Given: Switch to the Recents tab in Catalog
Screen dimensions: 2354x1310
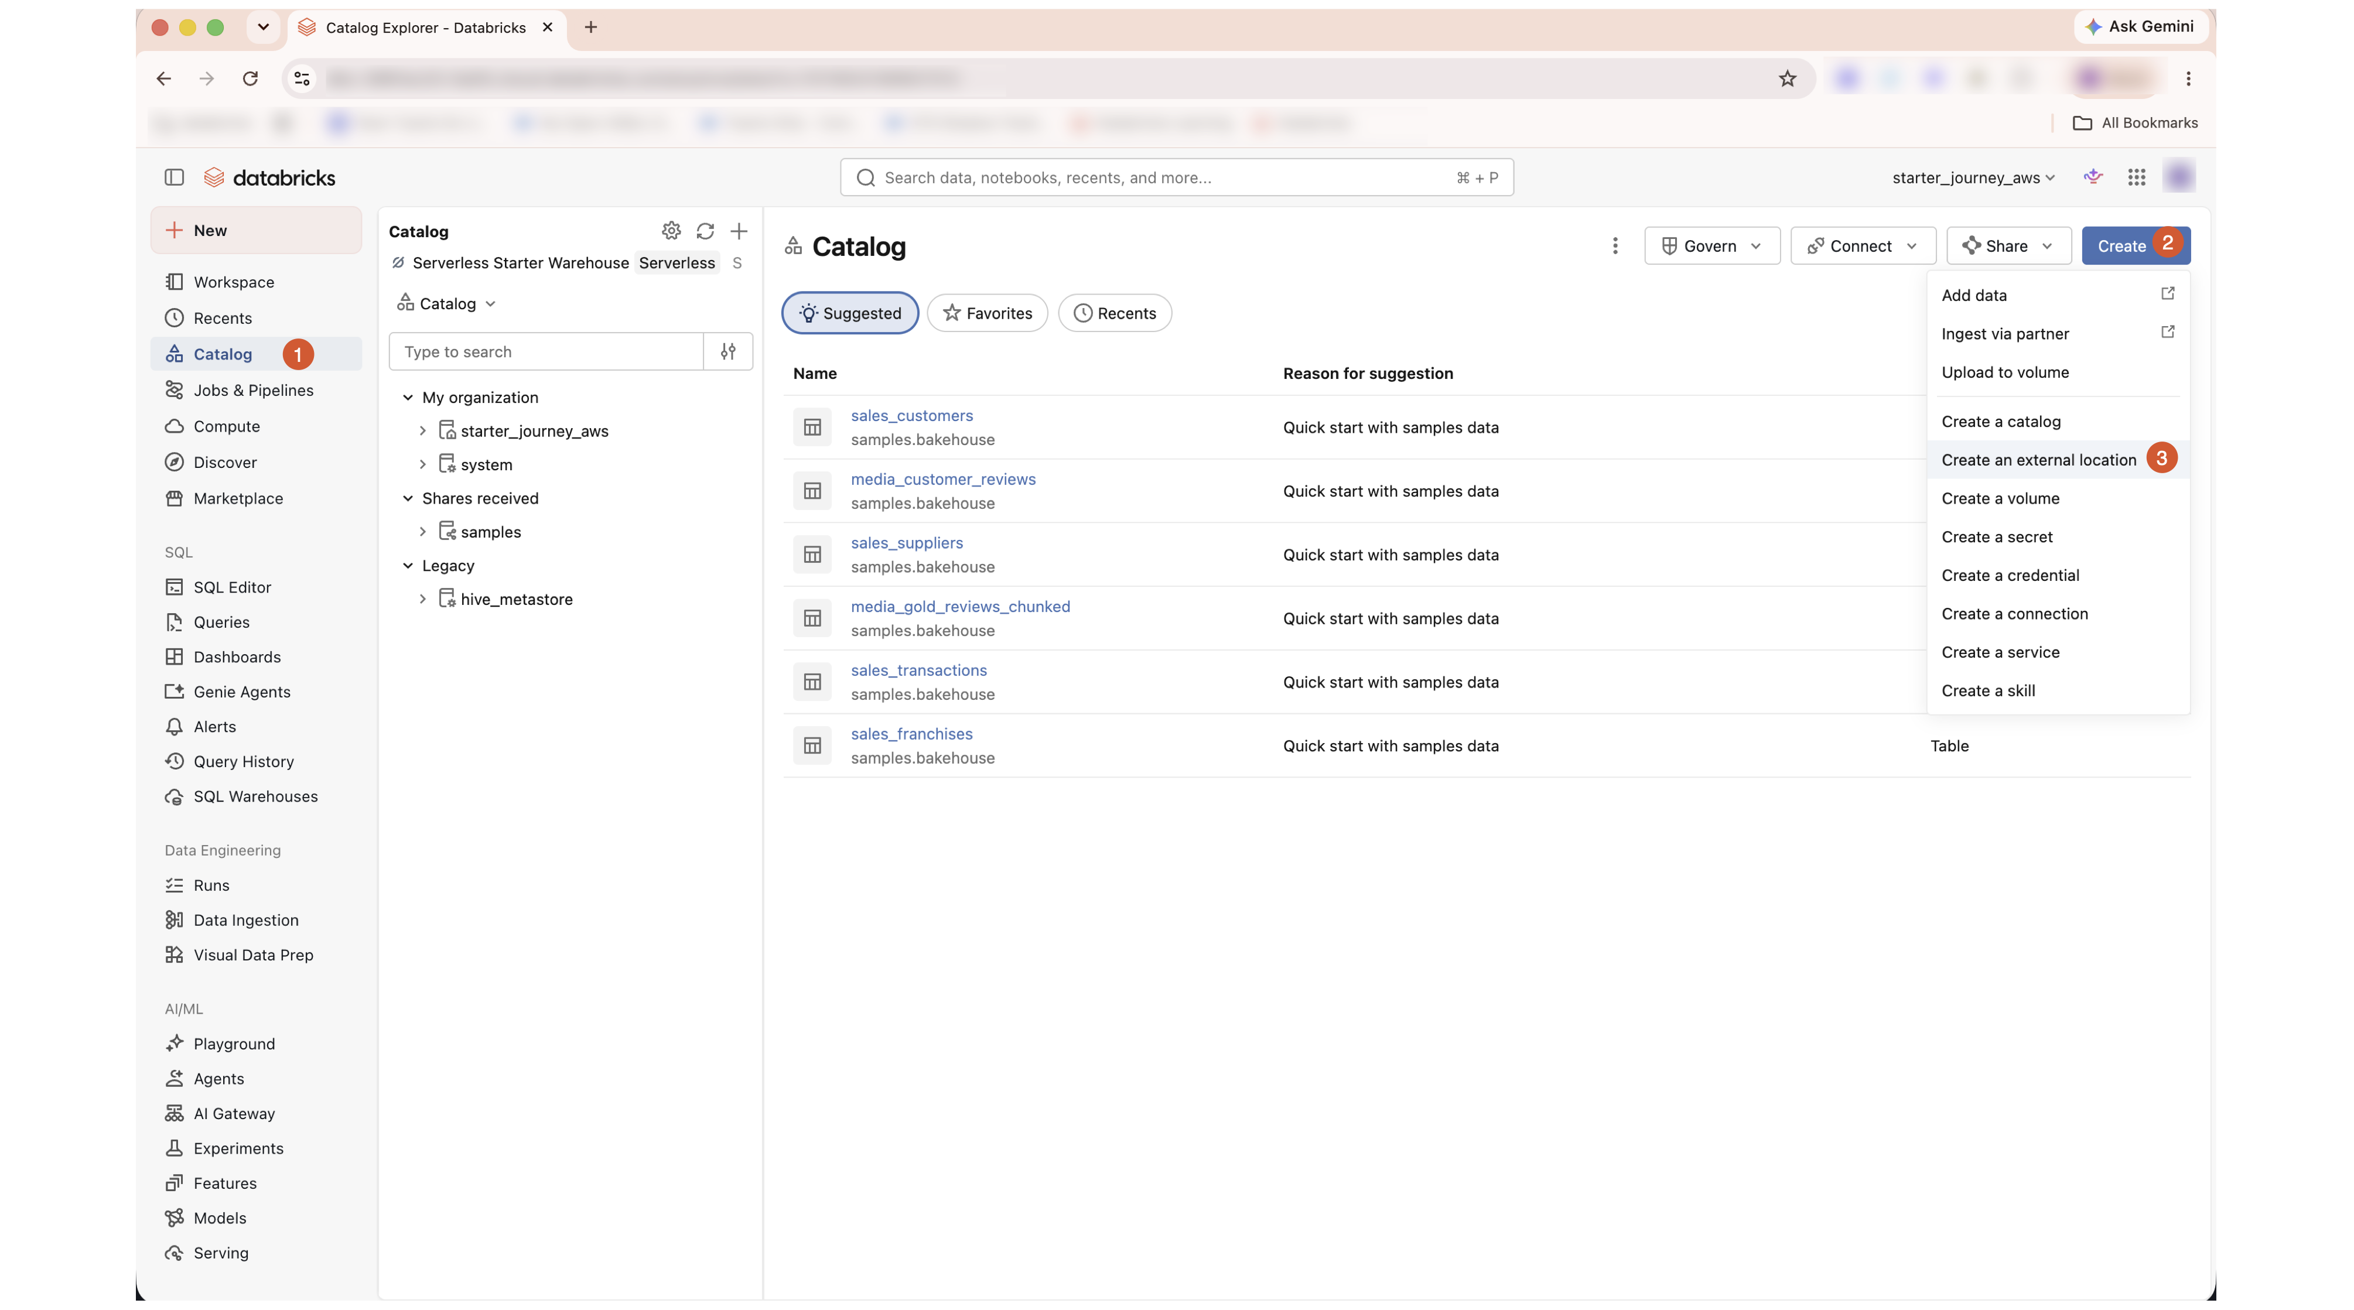Looking at the screenshot, I should [x=1114, y=313].
